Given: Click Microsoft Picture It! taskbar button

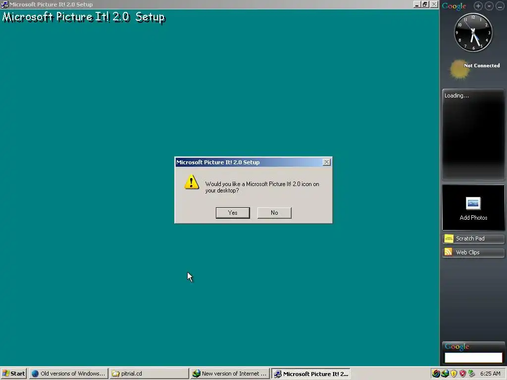Looking at the screenshot, I should pos(311,374).
